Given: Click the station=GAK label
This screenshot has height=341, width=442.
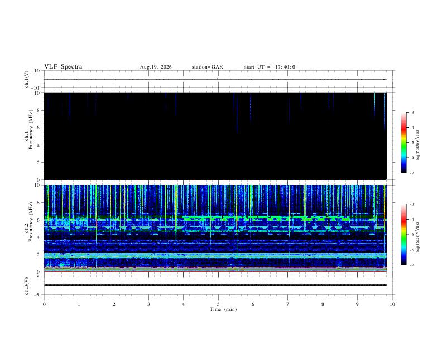Looking at the screenshot, I should coord(207,67).
